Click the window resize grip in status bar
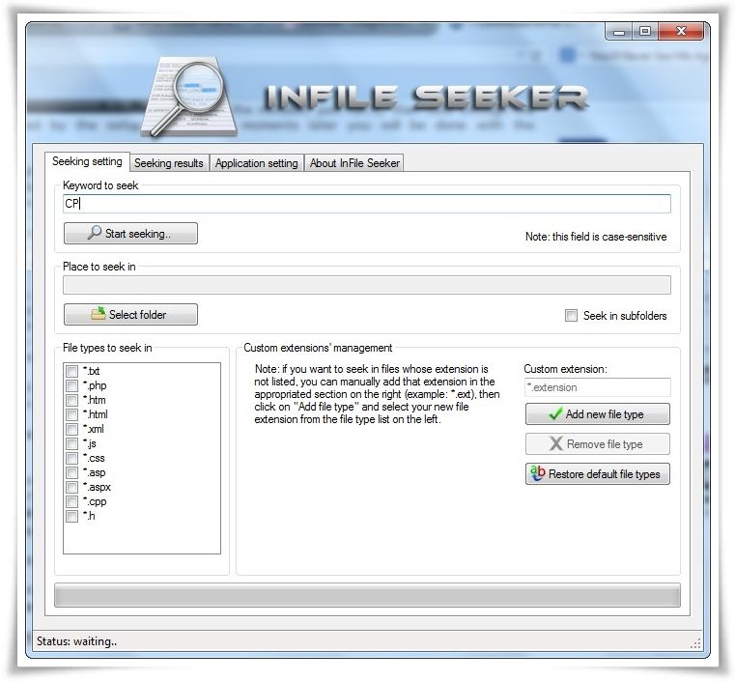 pos(695,643)
